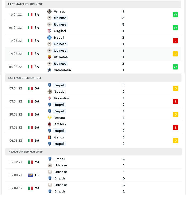186x197 pixels.
Task: Open the 07.12.21 Empoli vs Udinese match row
Action: [94, 162]
